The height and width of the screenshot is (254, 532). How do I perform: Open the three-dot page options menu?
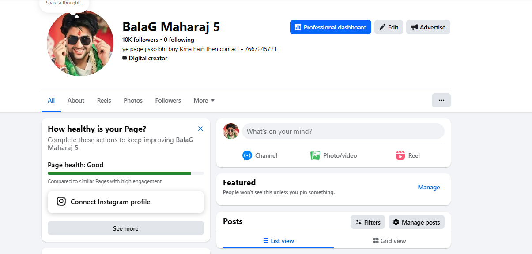441,100
